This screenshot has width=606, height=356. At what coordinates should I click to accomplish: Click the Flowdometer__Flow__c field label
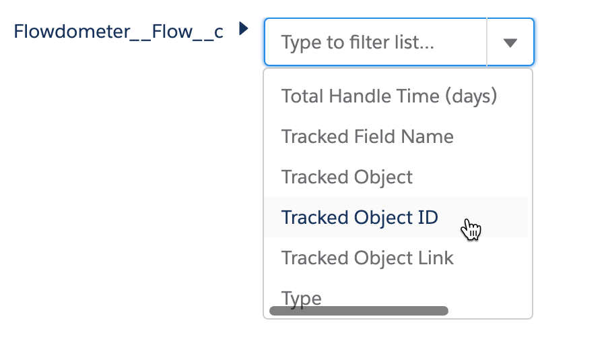click(x=119, y=32)
